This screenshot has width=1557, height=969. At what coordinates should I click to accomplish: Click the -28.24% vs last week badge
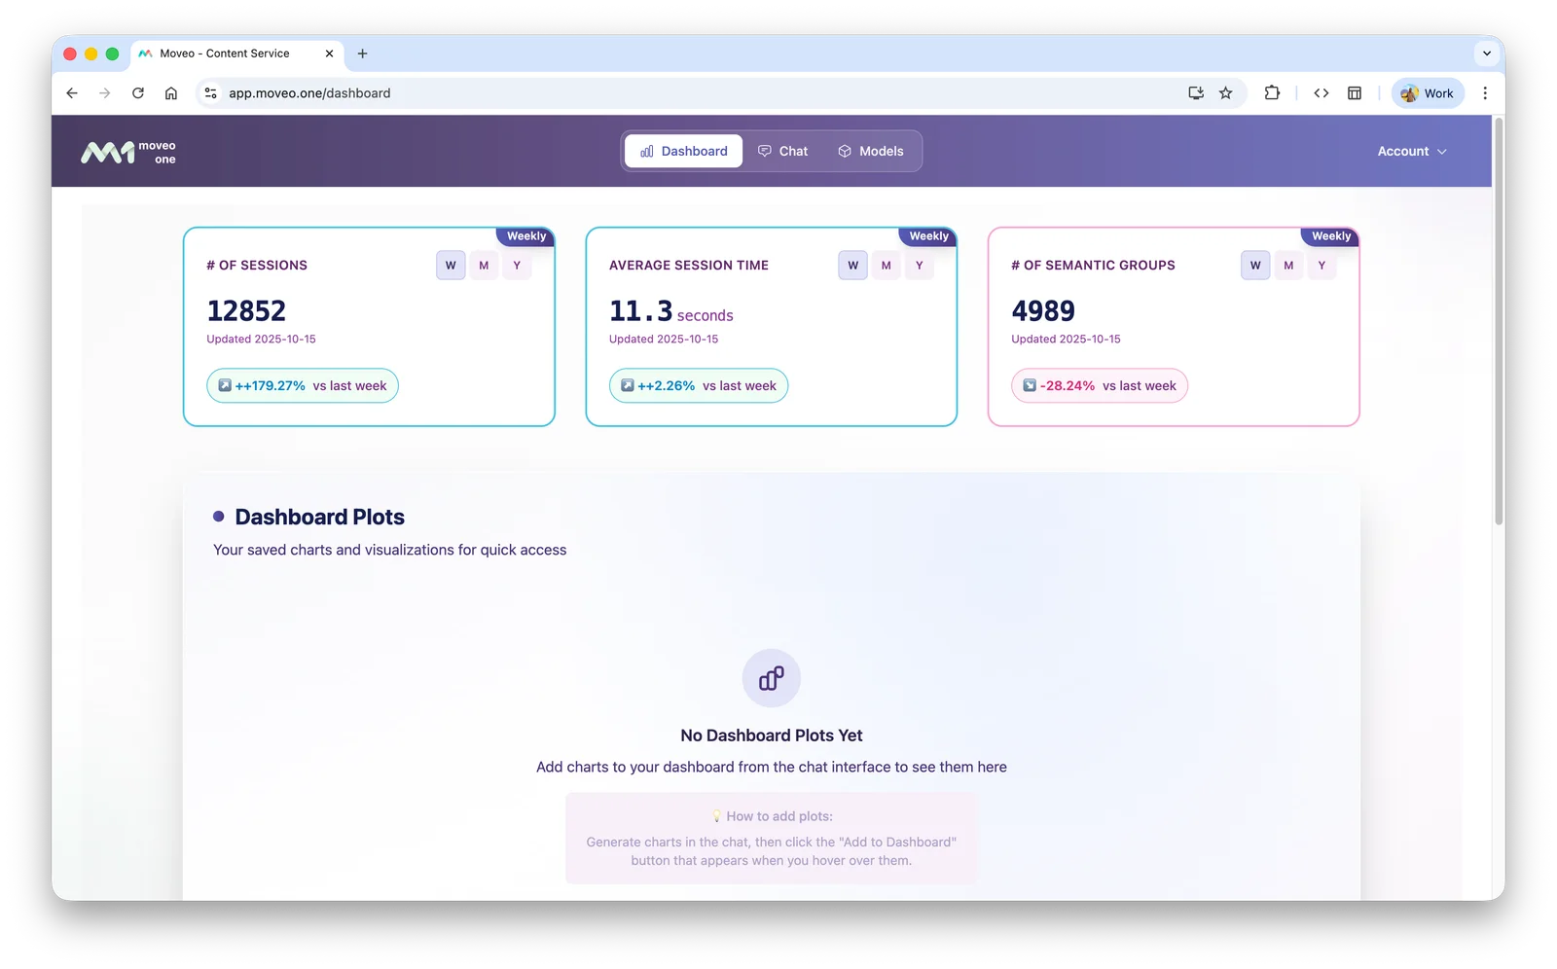pos(1100,385)
